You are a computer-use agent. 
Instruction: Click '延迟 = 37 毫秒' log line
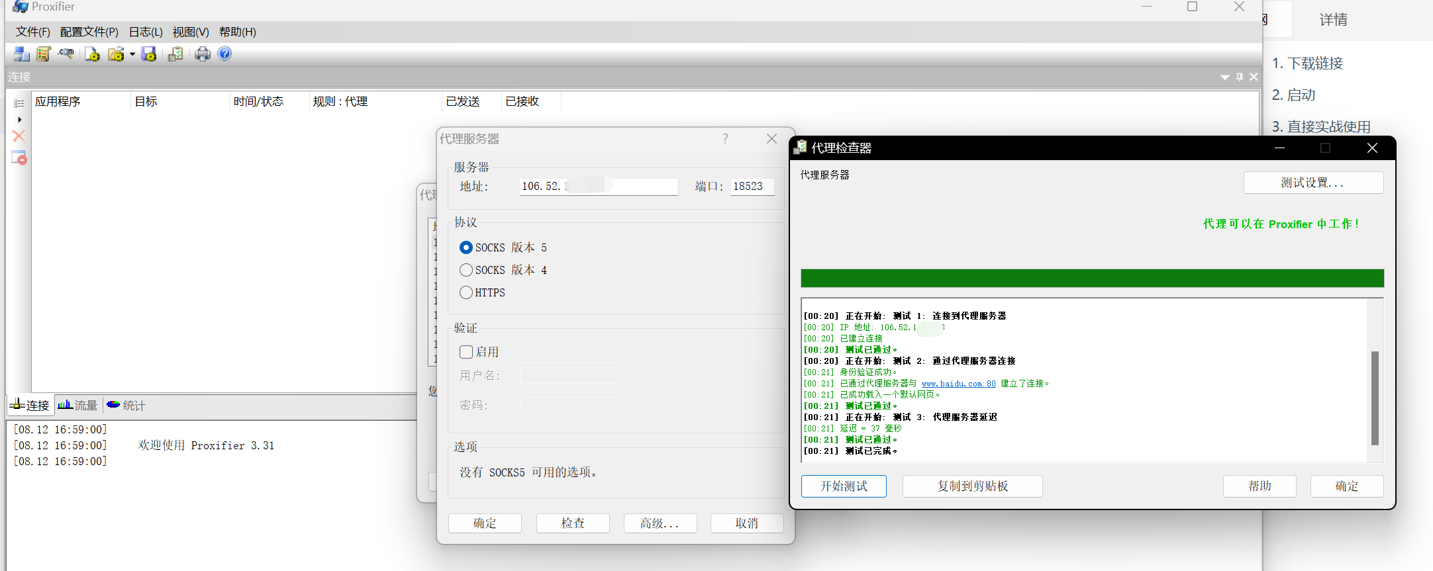(870, 429)
